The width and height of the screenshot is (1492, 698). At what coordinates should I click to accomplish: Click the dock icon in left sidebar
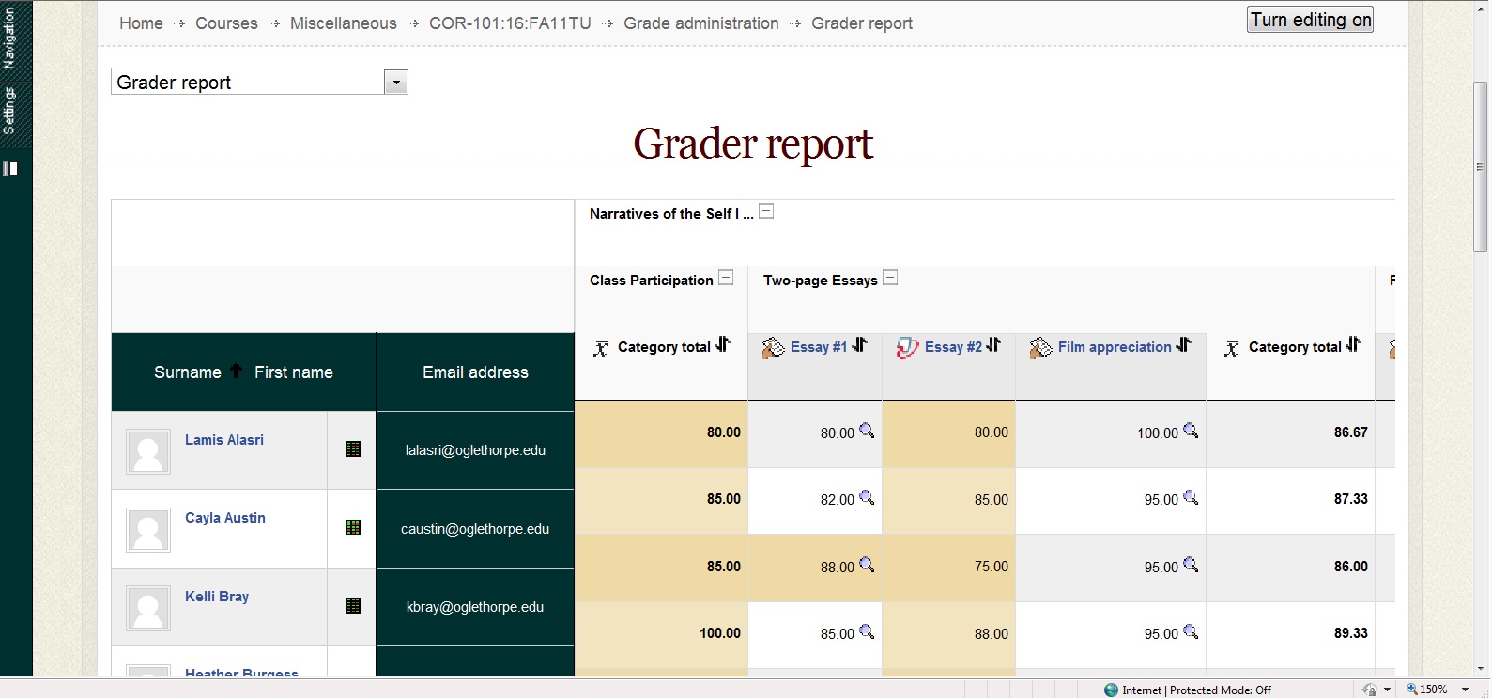point(10,169)
